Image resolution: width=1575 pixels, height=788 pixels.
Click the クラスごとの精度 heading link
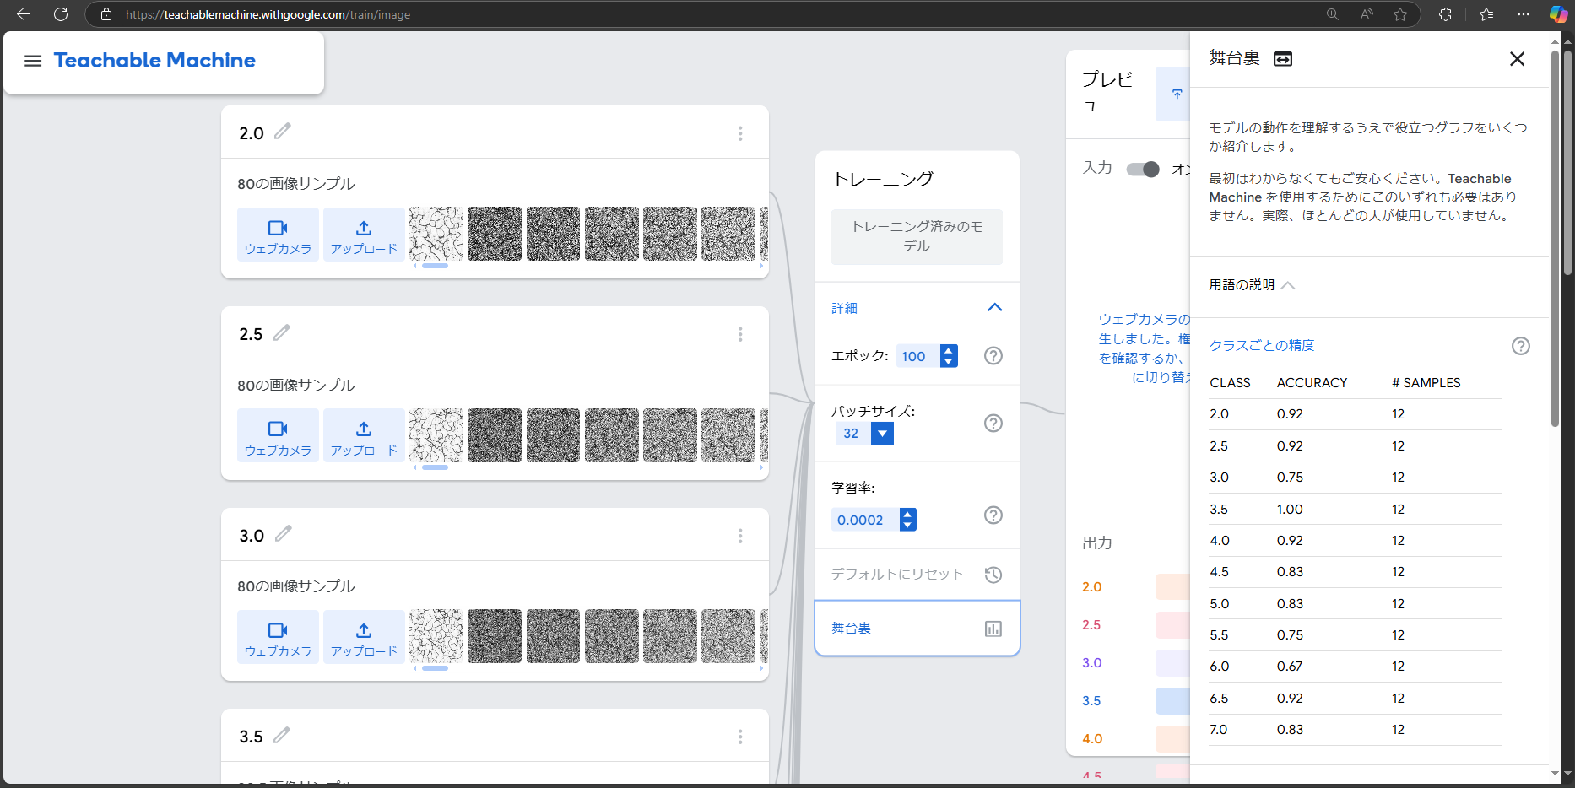1262,345
